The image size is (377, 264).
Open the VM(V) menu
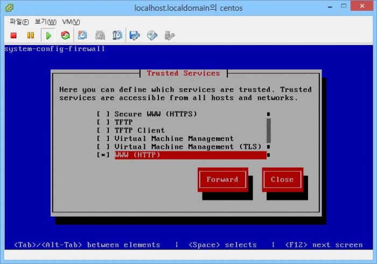tap(71, 22)
